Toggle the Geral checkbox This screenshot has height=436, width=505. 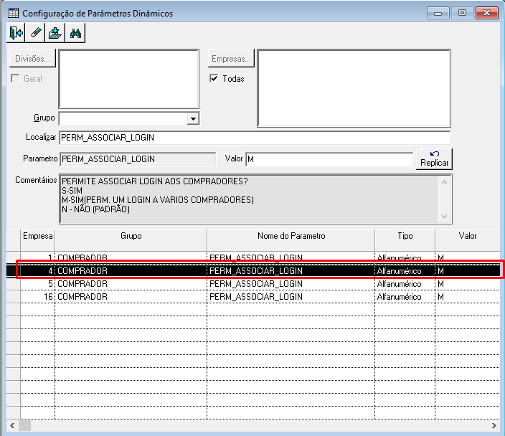pos(15,79)
